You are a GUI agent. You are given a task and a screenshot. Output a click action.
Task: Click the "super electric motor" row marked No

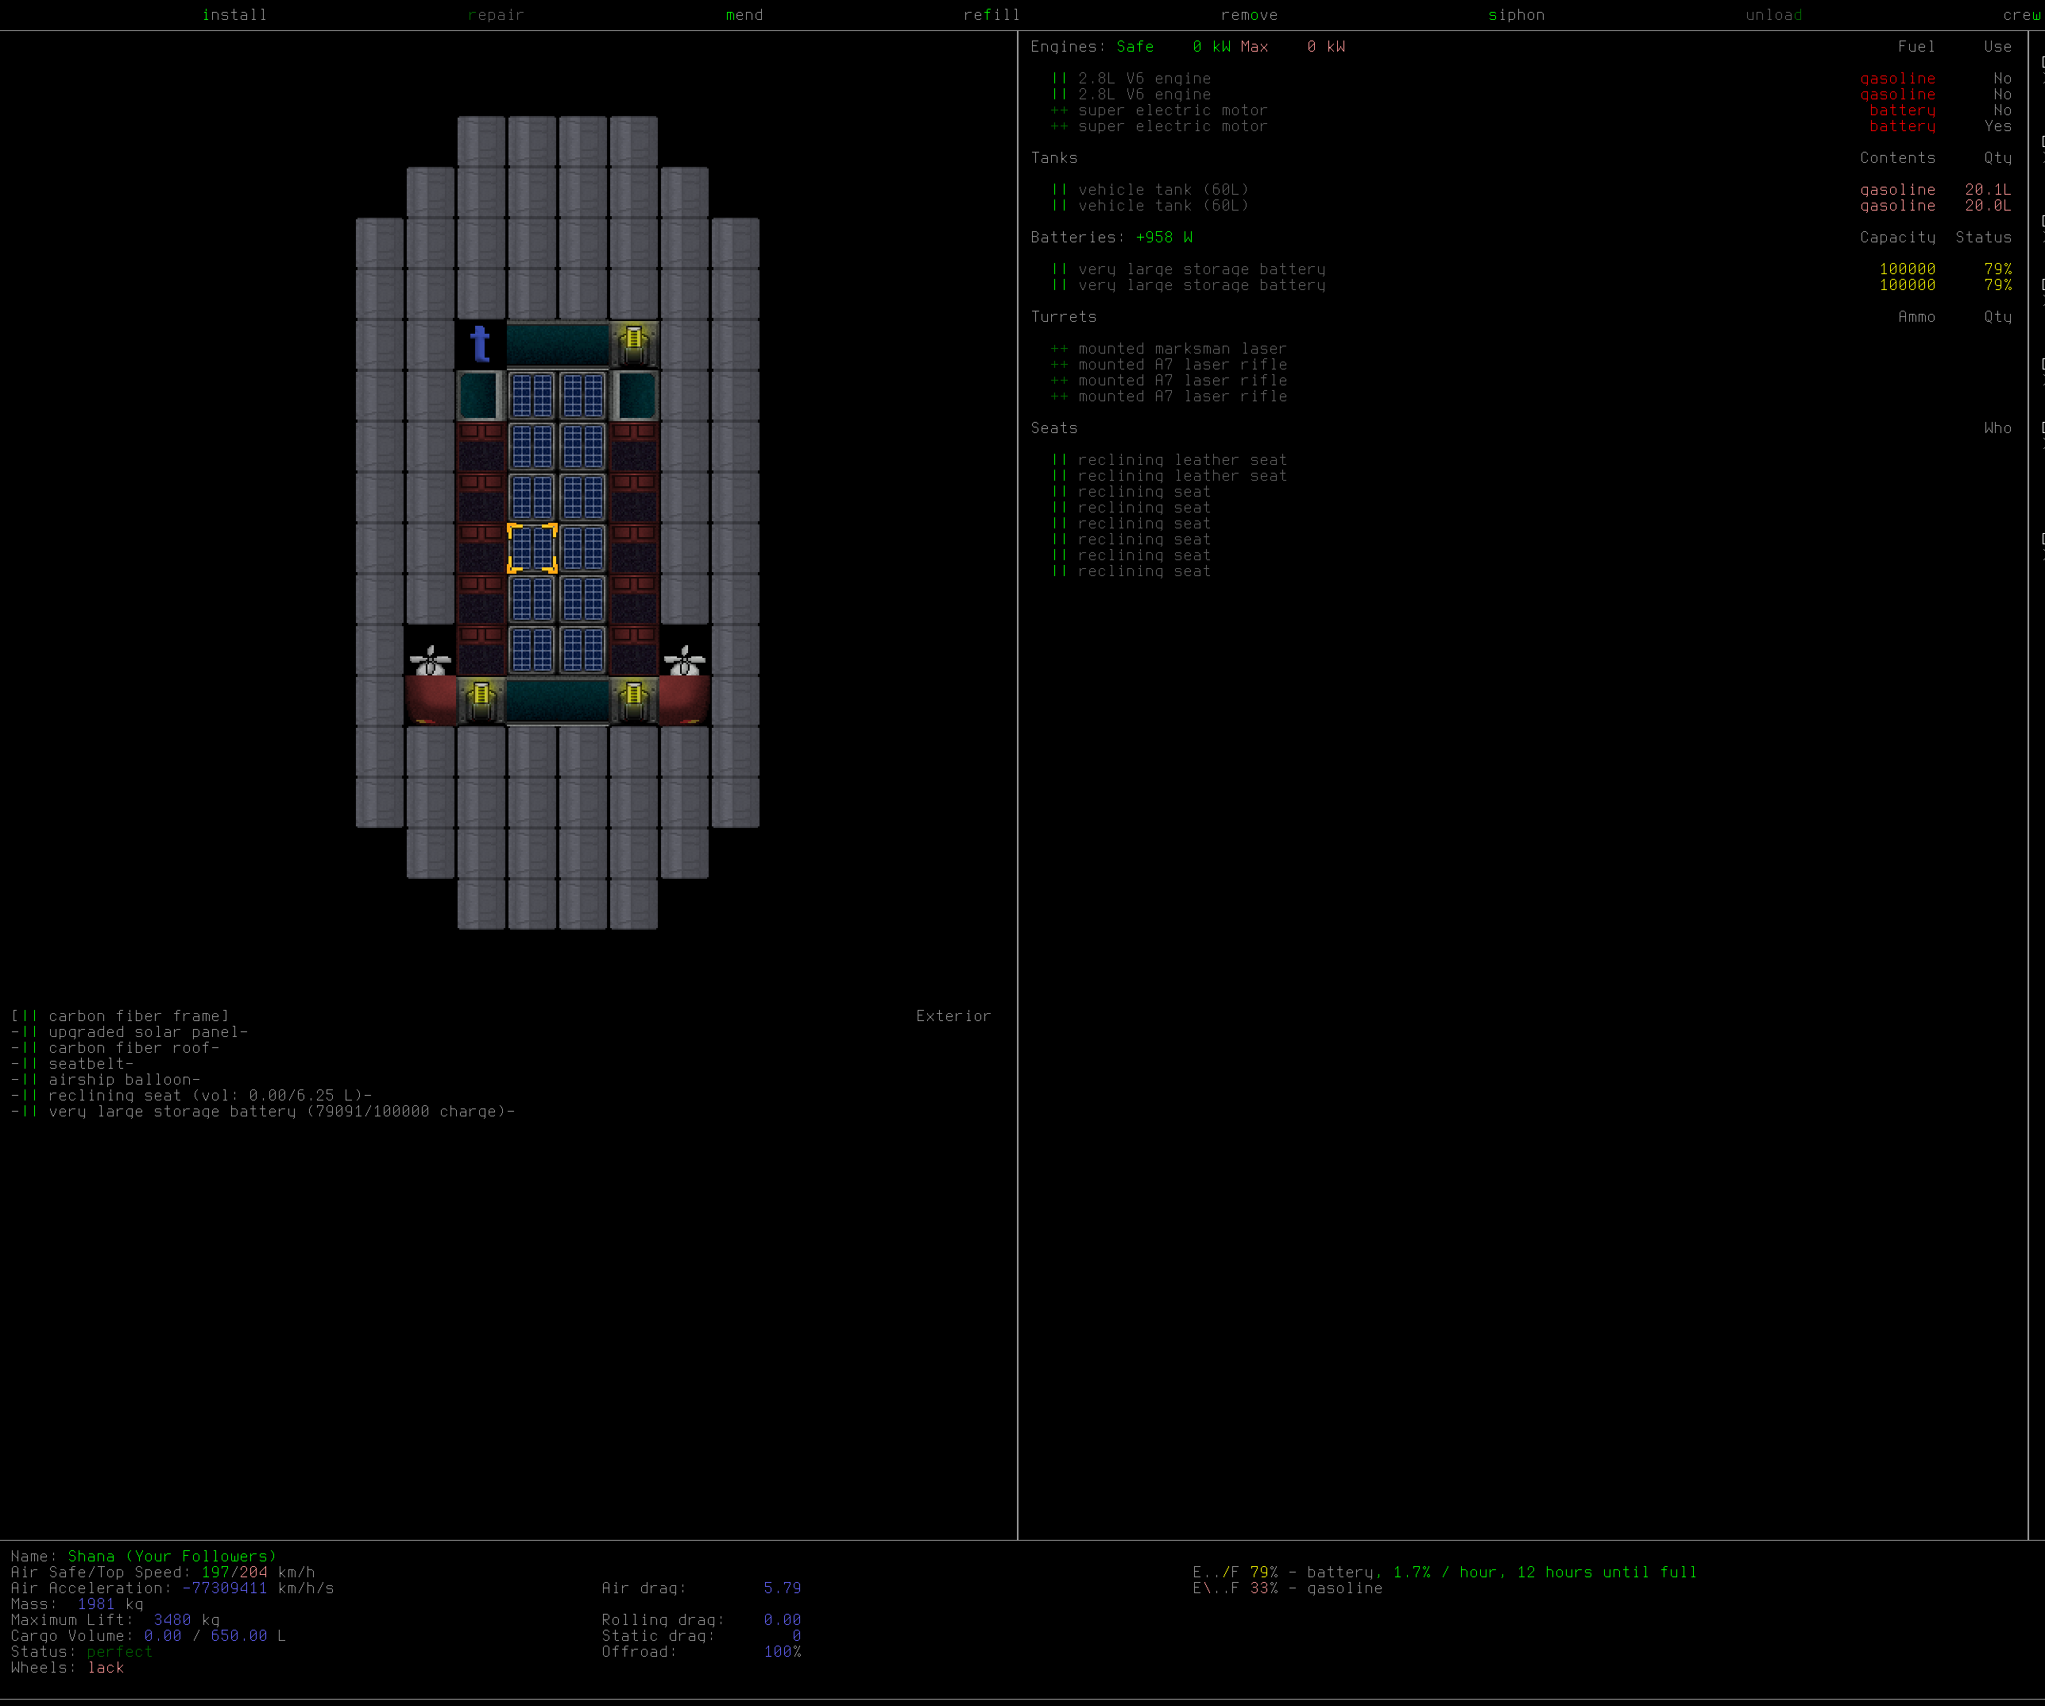click(x=1531, y=111)
